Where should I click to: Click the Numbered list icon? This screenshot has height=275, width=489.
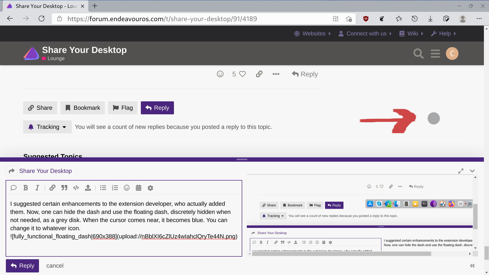click(115, 188)
